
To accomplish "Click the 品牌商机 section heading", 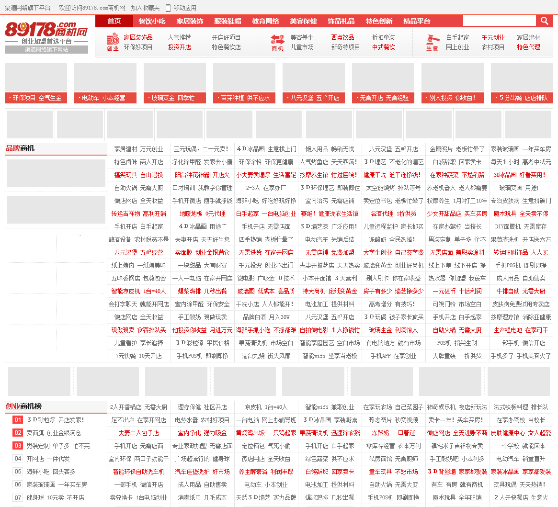I will pyautogui.click(x=20, y=148).
